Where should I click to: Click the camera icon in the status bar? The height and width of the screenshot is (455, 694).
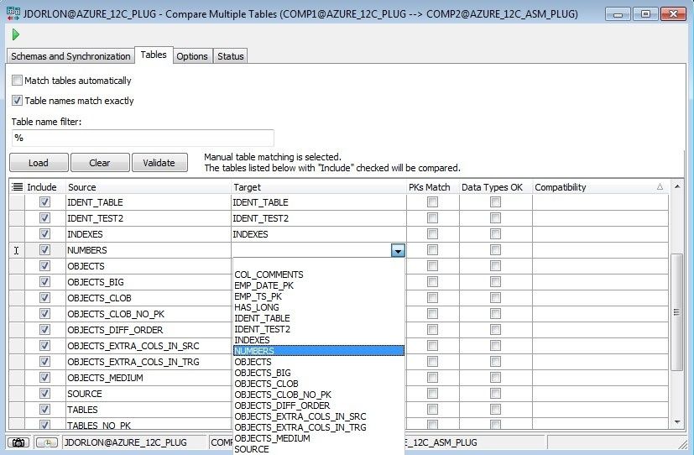[18, 442]
